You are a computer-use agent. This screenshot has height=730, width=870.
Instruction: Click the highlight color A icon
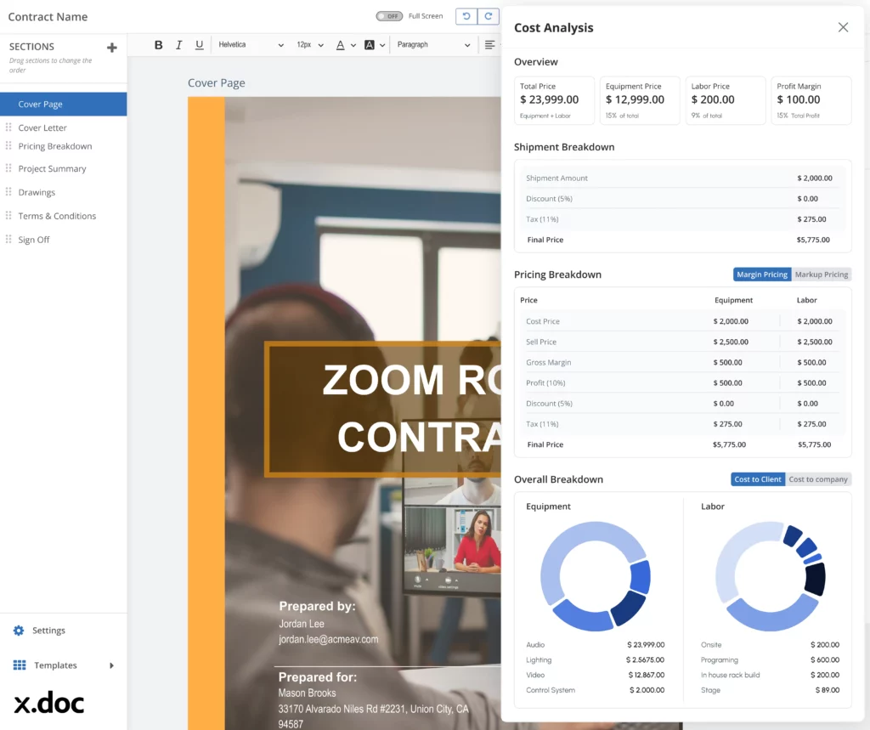click(369, 45)
